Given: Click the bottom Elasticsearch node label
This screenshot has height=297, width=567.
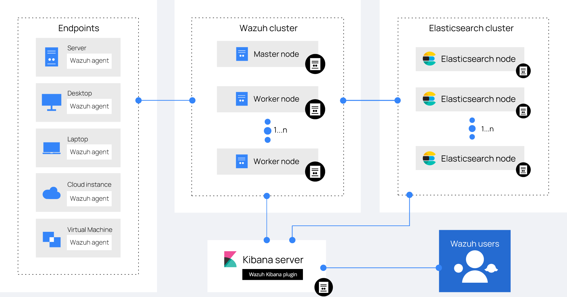Looking at the screenshot, I should 478,158.
